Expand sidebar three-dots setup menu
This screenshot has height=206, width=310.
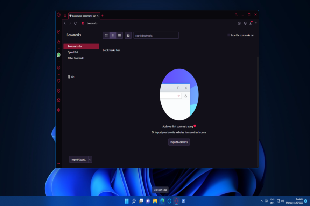coord(59,163)
